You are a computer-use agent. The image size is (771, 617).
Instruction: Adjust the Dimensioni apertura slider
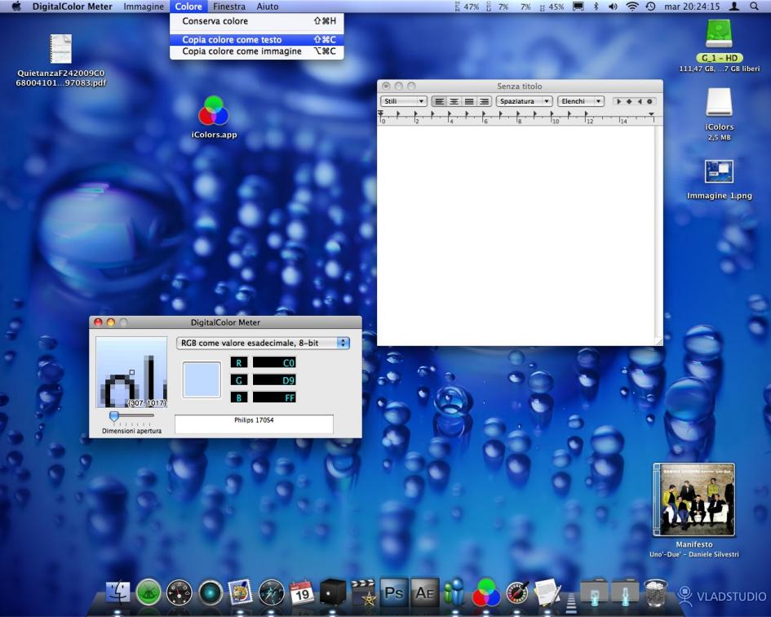coord(114,416)
